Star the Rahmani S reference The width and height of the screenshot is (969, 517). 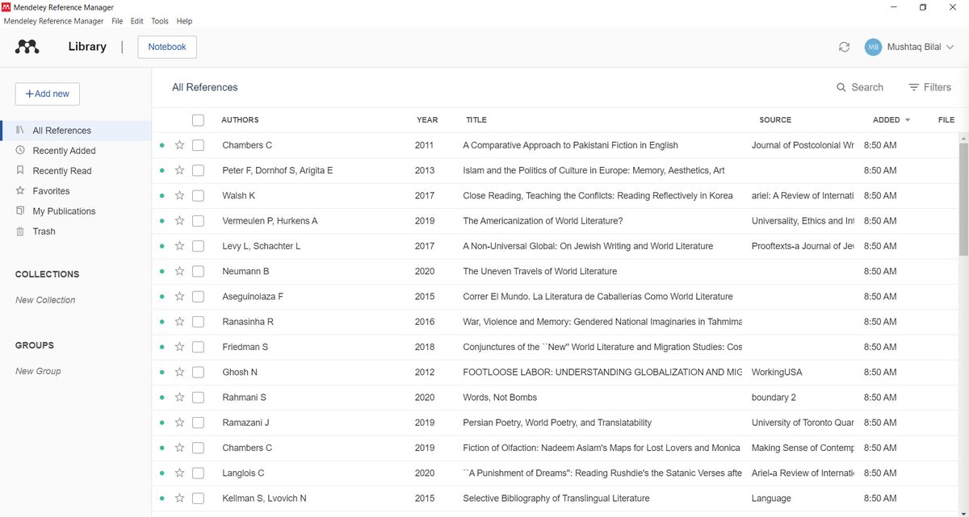(x=180, y=397)
